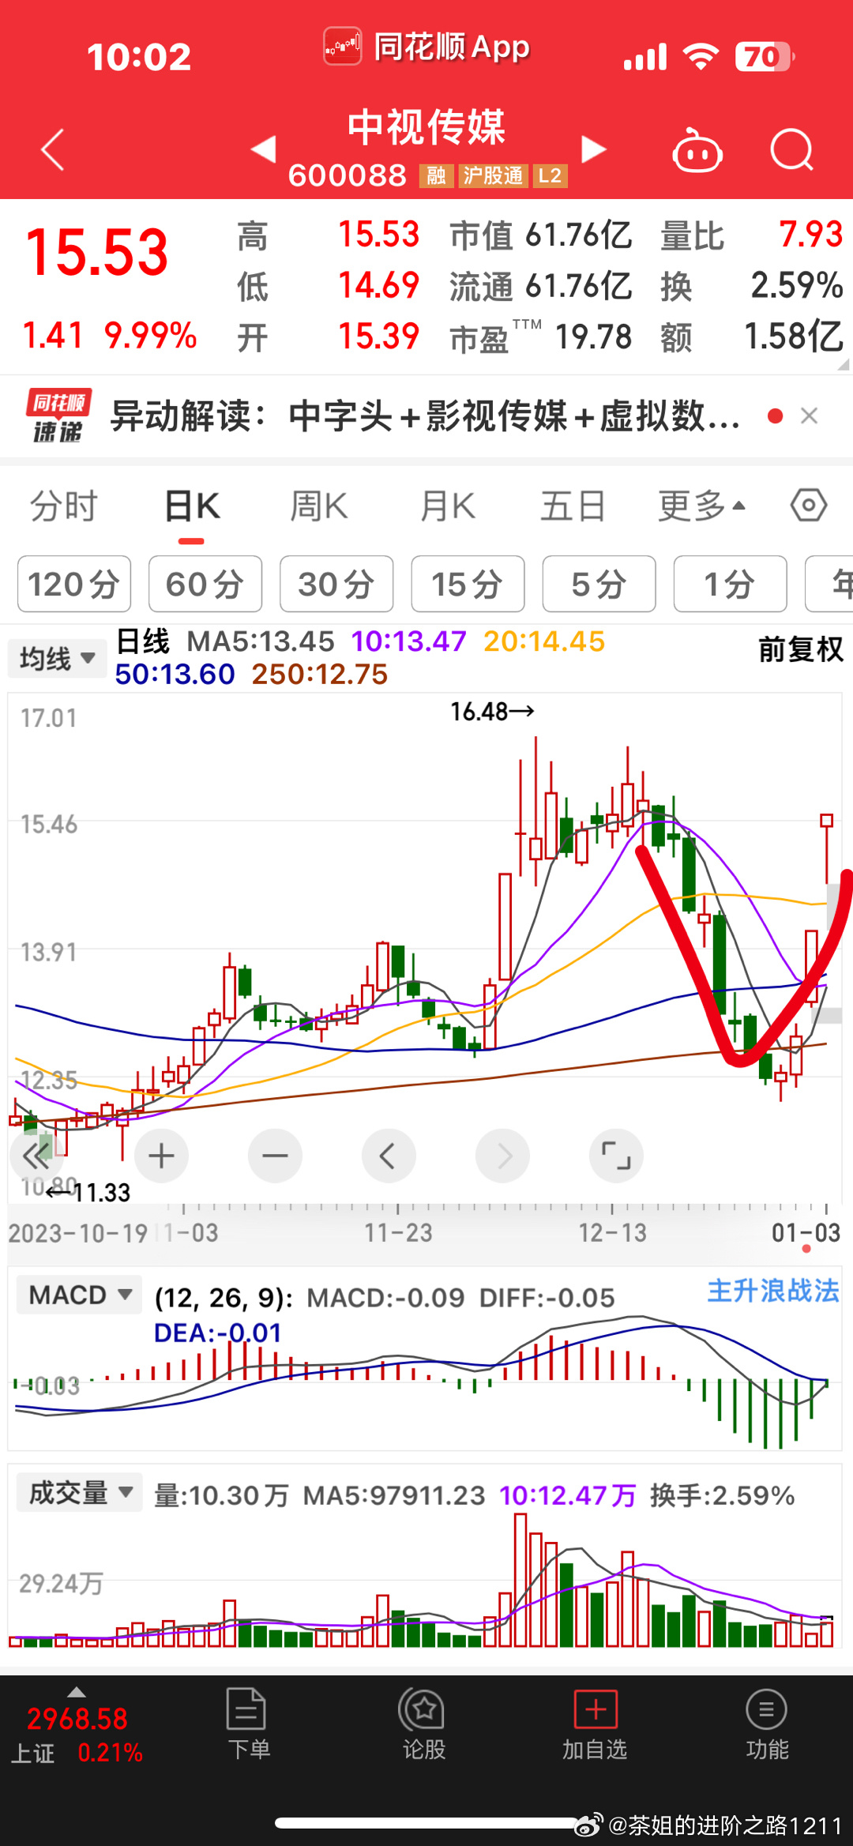This screenshot has width=853, height=1846.
Task: Tap 上证 index value 2968.58
Action: [77, 1719]
